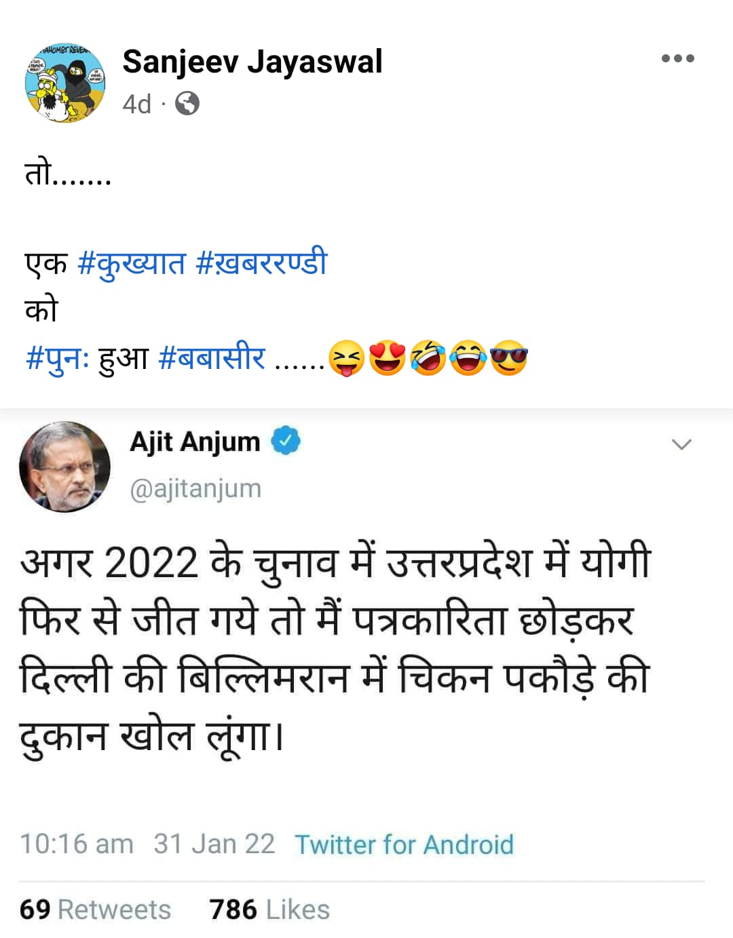Click the heart-eyes emoji
This screenshot has height=938, width=733.
click(x=388, y=359)
